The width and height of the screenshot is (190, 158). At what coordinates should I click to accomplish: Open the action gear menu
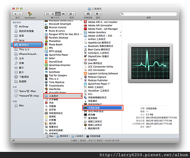(98, 14)
